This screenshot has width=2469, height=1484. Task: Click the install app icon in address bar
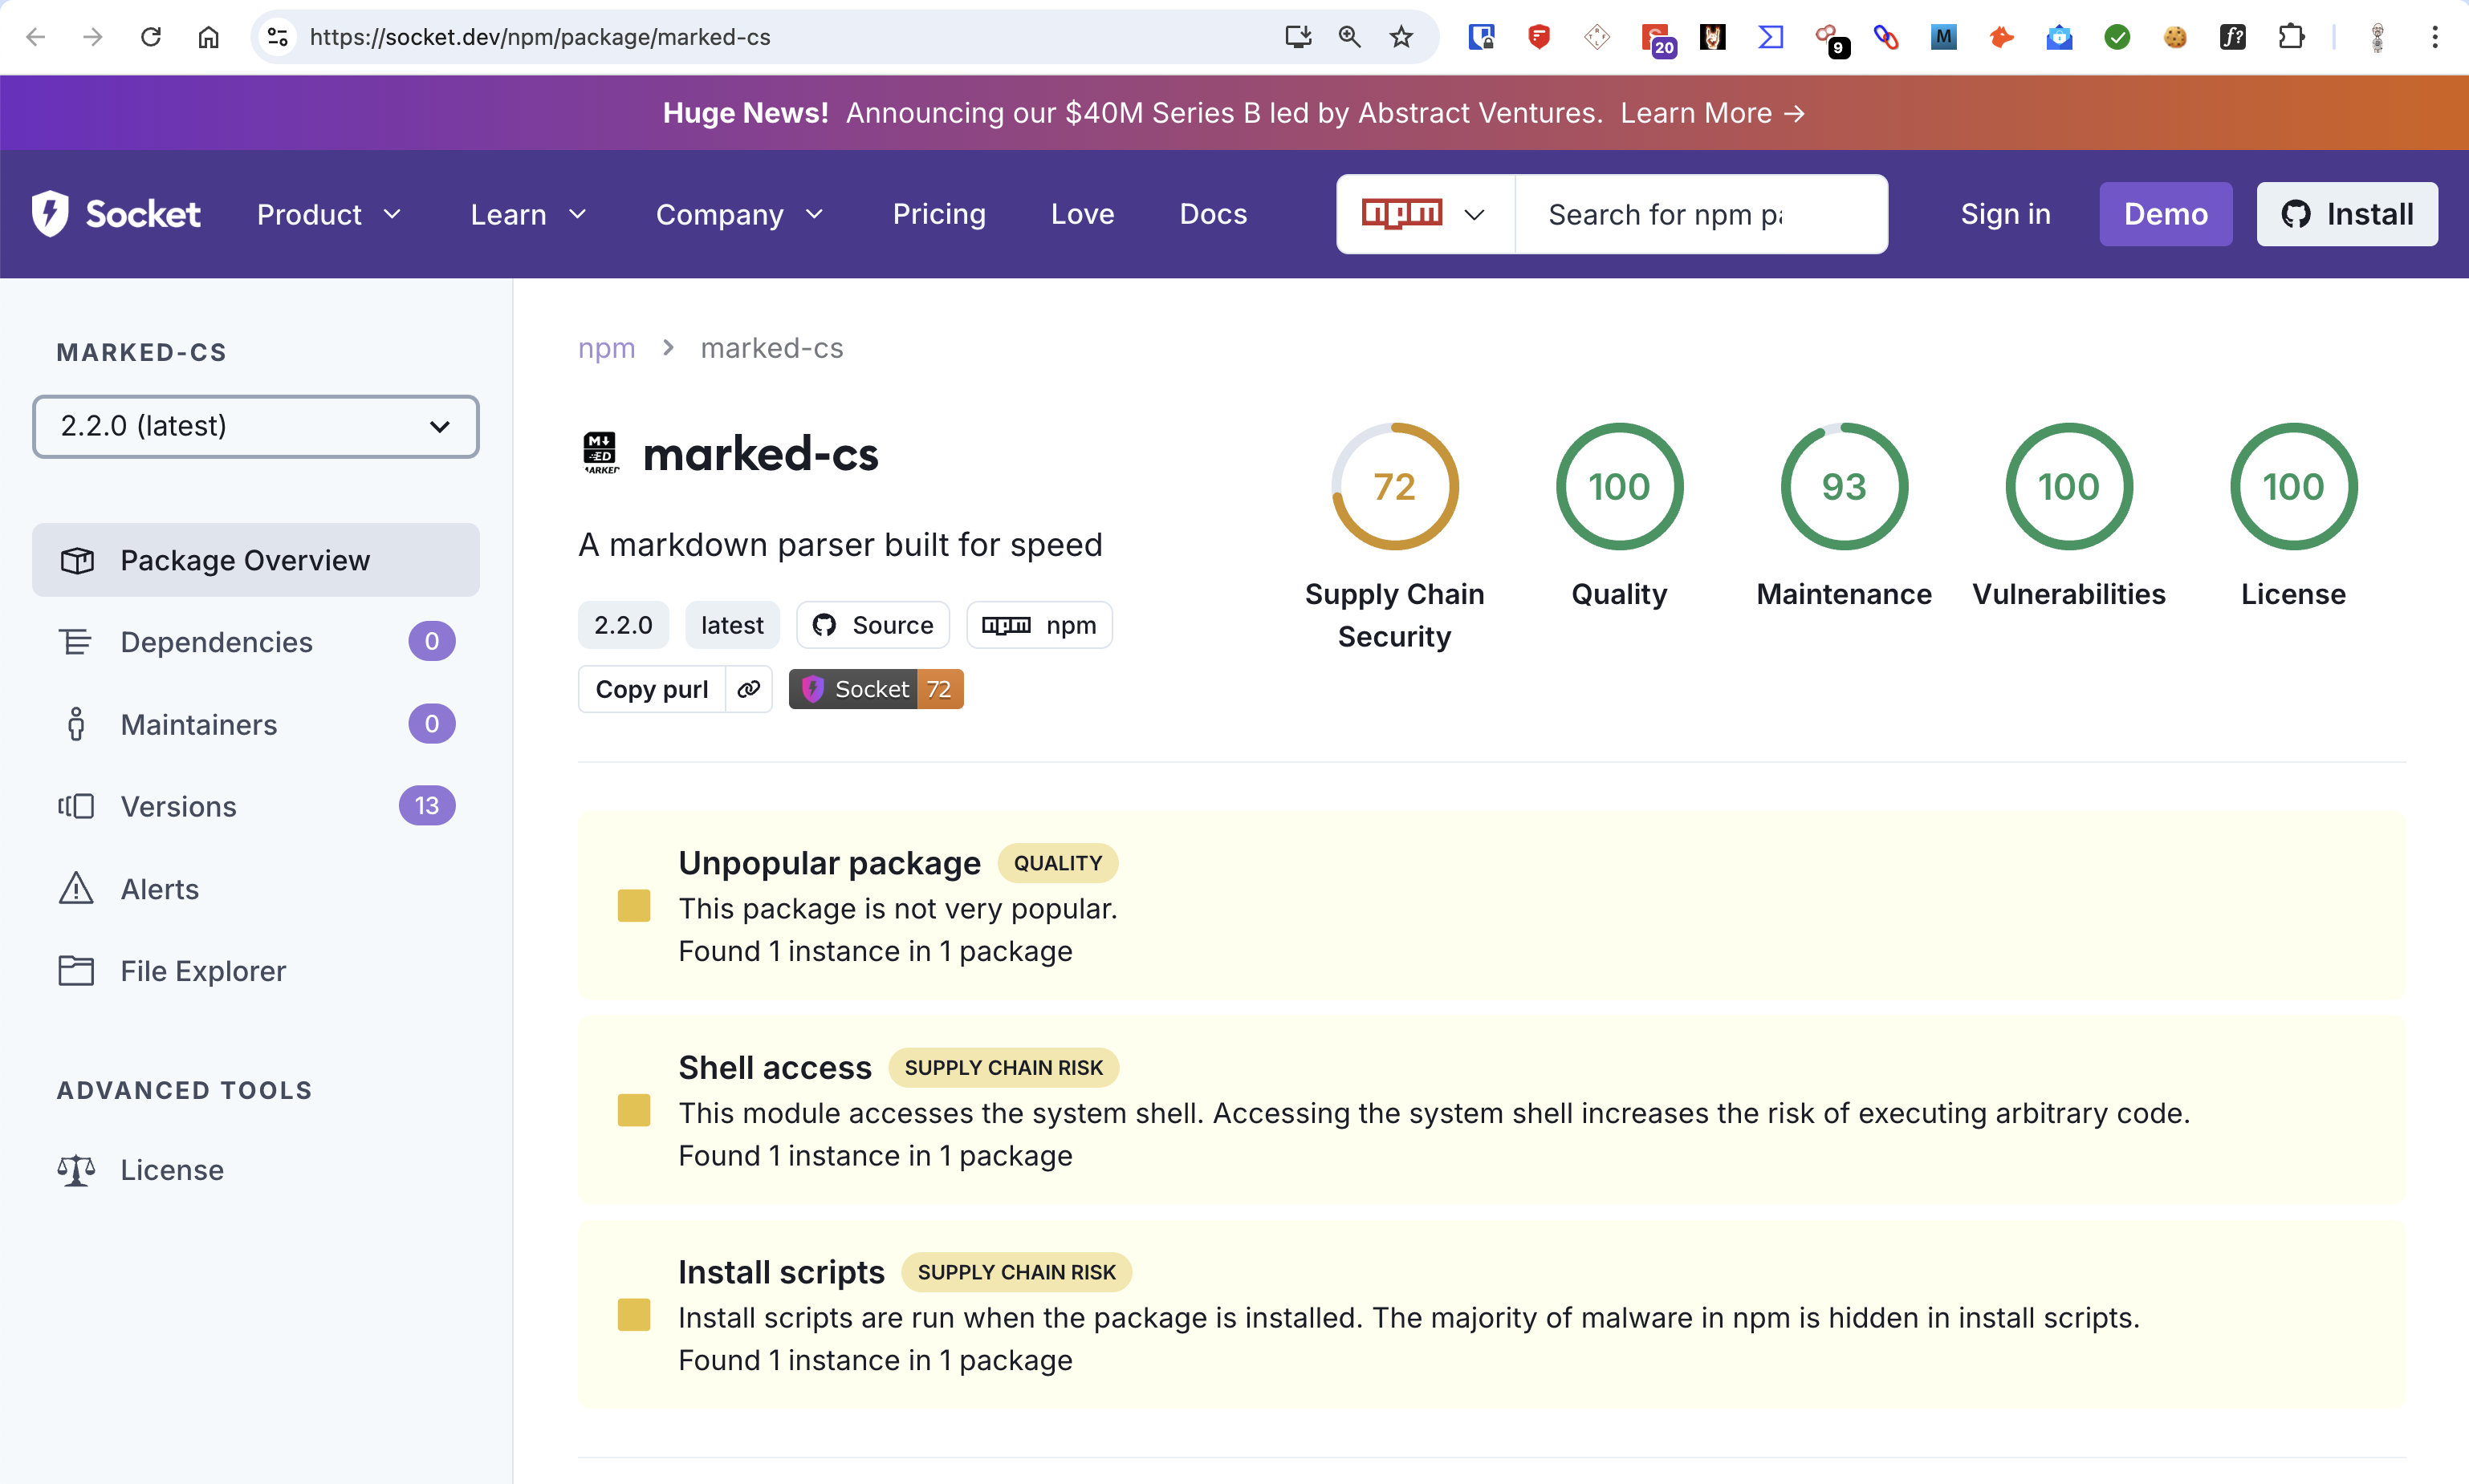[1298, 37]
